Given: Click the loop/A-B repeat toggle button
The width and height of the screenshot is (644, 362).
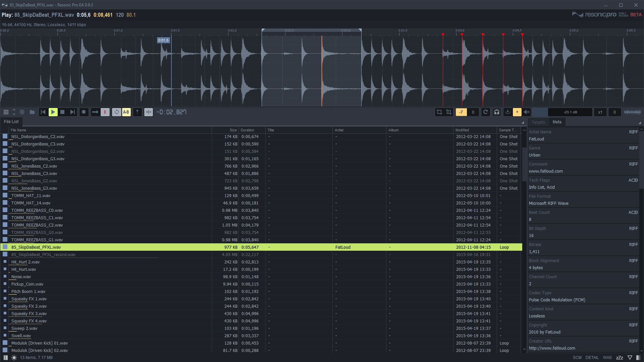Looking at the screenshot, I should coord(126,112).
